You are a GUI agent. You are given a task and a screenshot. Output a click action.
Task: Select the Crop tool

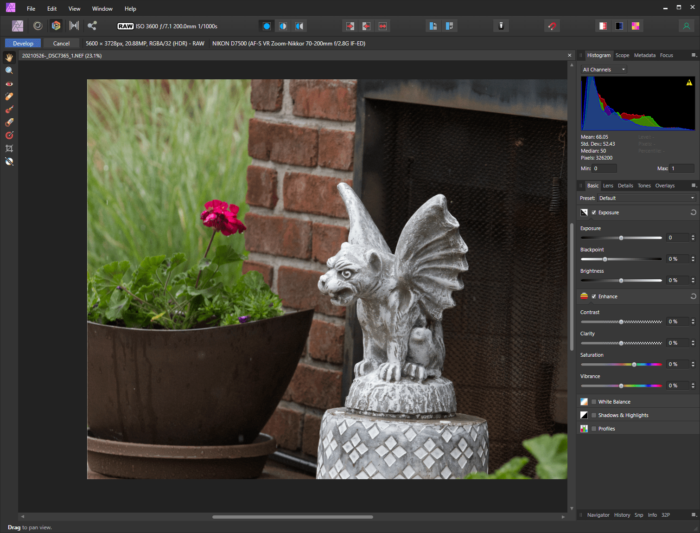(x=9, y=148)
